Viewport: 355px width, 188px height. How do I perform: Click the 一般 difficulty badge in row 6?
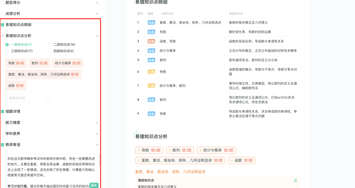pyautogui.click(x=151, y=72)
